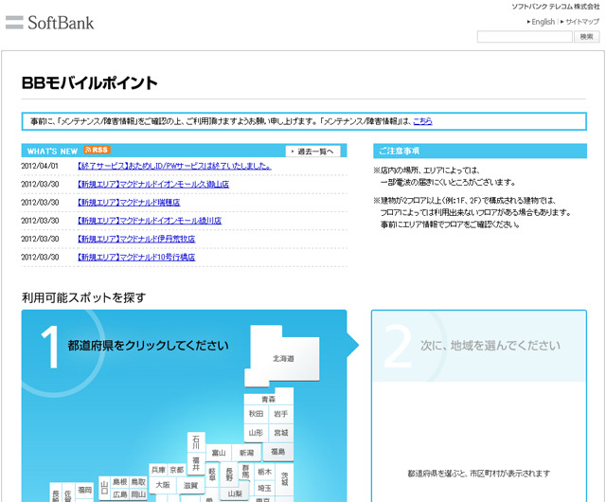
Task: Select 長野 prefecture on the map
Action: click(x=229, y=475)
